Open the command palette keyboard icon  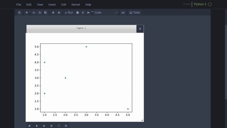pyautogui.click(x=123, y=13)
